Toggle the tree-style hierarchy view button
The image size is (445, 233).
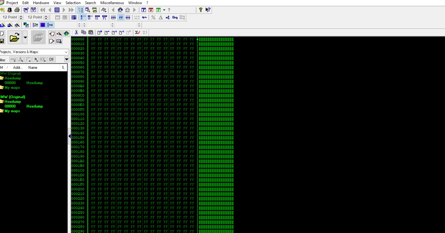coord(80,10)
